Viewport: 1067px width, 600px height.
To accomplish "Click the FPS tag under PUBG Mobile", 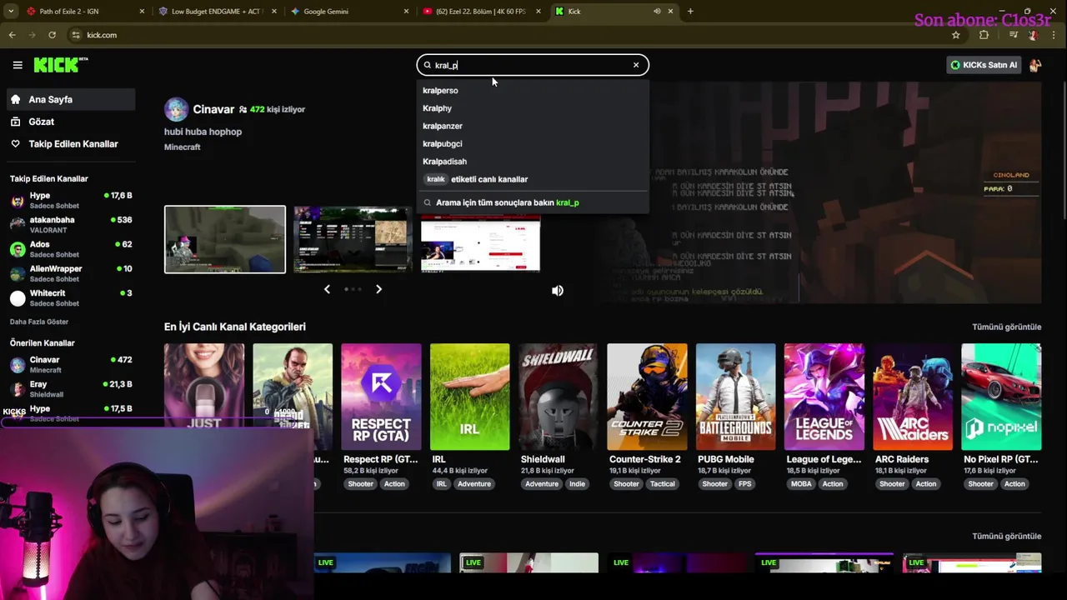I will click(744, 484).
